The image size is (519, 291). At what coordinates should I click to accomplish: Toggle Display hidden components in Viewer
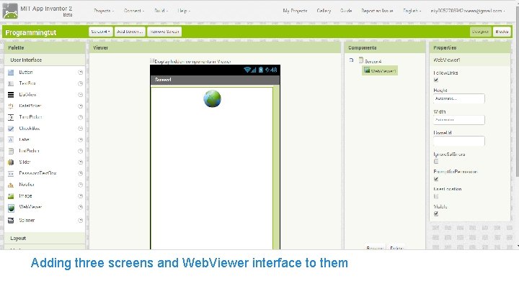coord(152,60)
